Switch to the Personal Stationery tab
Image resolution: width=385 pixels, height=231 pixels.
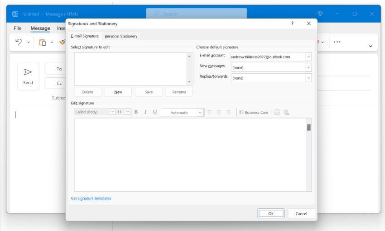click(x=121, y=36)
